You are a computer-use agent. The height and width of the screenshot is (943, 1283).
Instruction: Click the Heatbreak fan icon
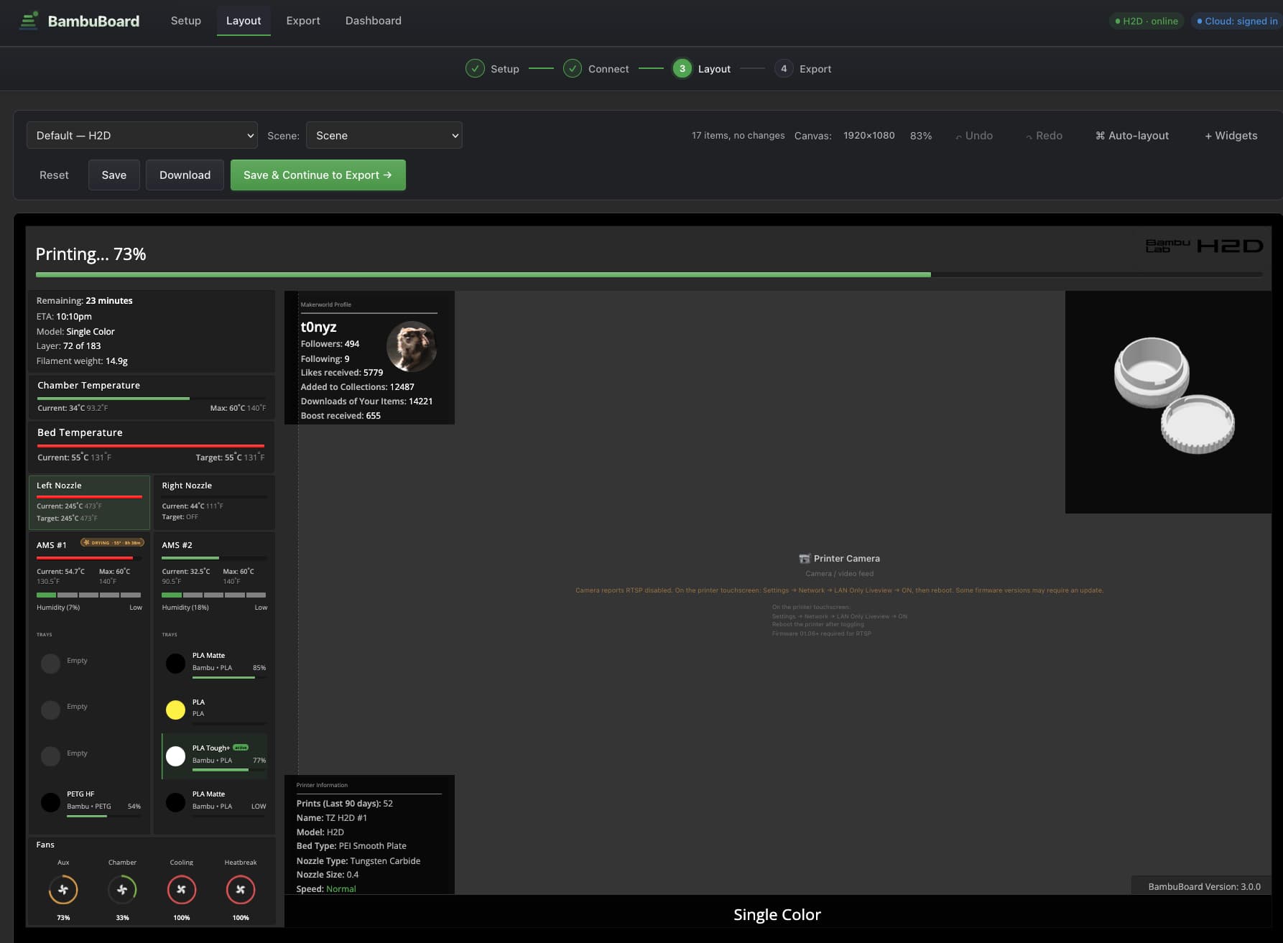point(241,890)
